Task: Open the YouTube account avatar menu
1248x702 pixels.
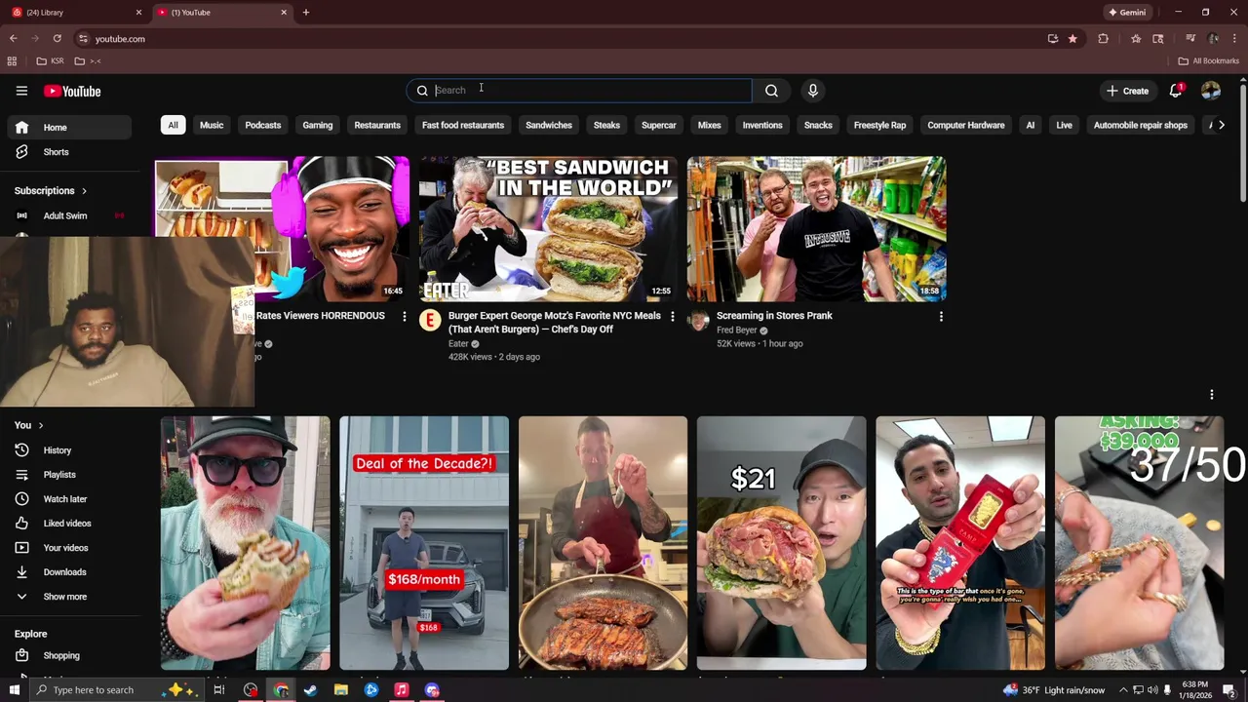Action: tap(1211, 91)
